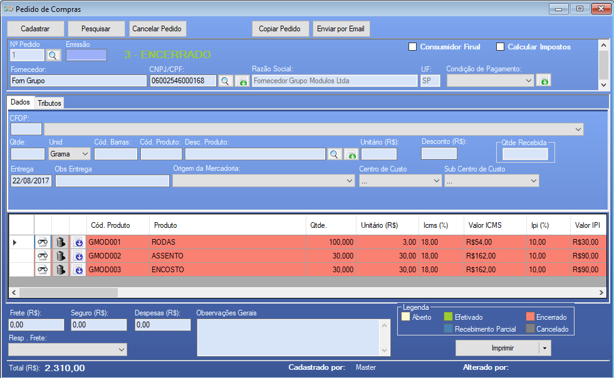Viewport: 614px width, 378px height.
Task: Search products with the Desc. Produto magnifier
Action: (x=334, y=154)
